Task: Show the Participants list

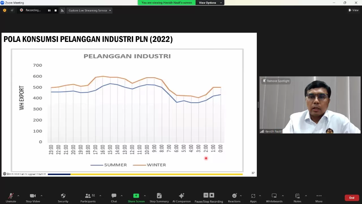Action: click(88, 197)
